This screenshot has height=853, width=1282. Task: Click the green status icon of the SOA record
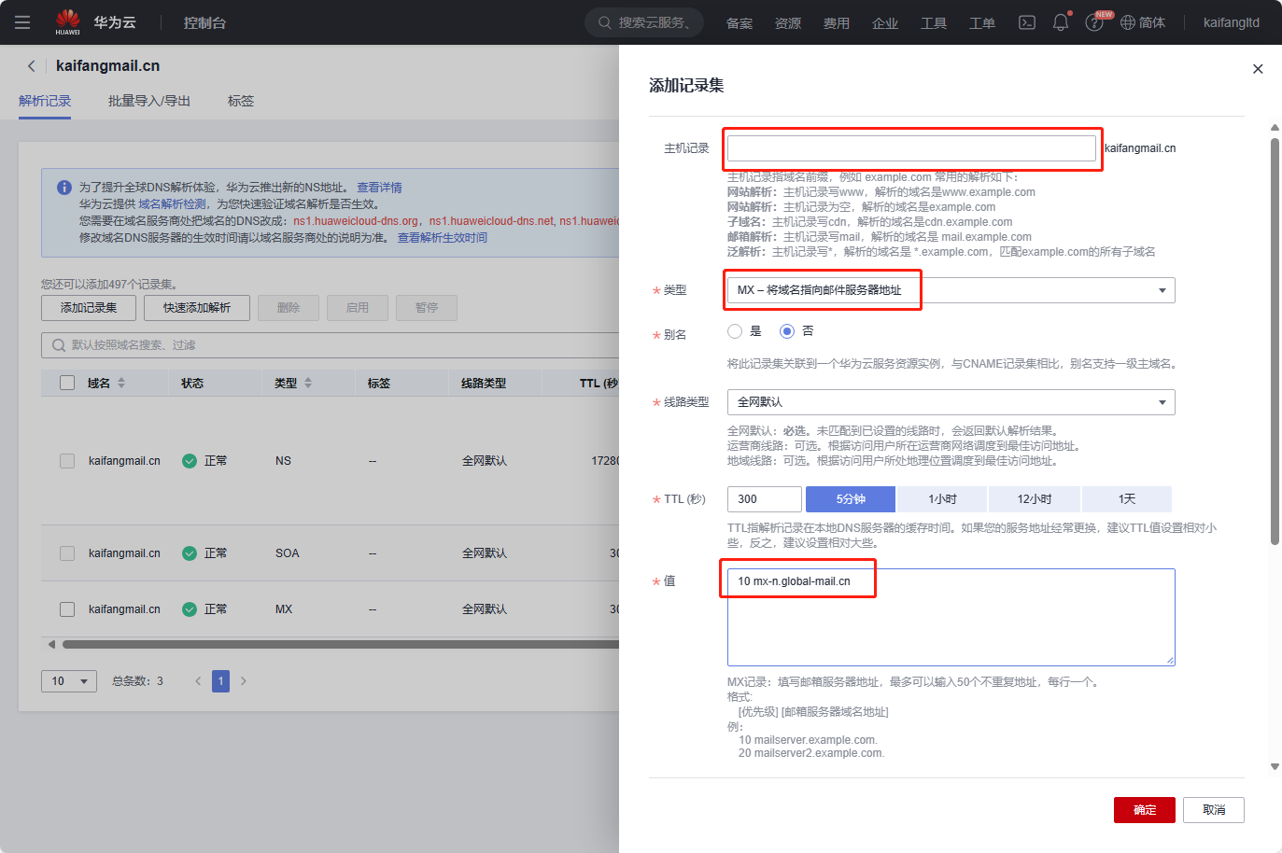[190, 553]
